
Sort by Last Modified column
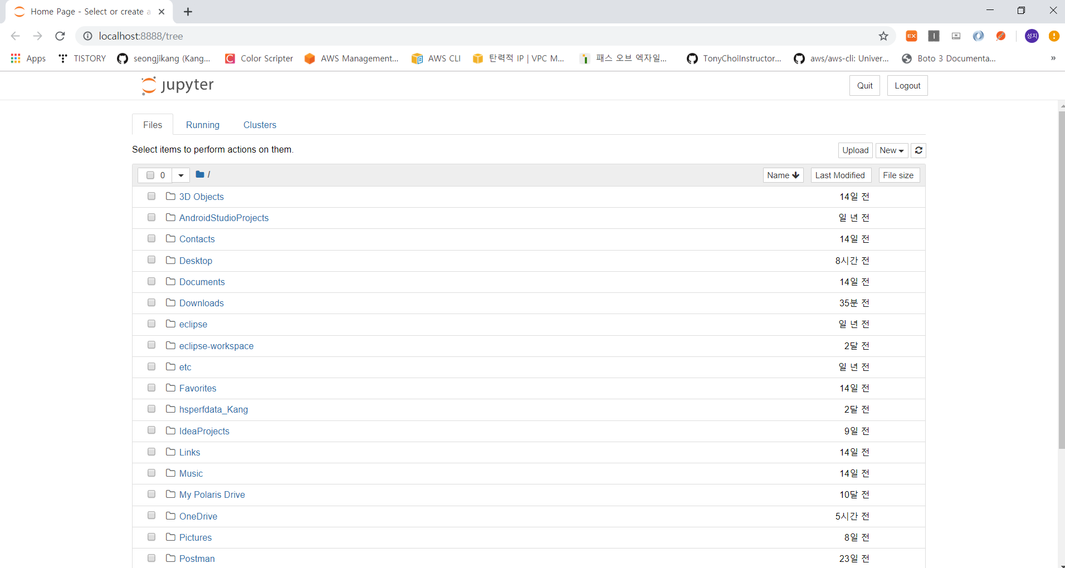[x=840, y=175]
